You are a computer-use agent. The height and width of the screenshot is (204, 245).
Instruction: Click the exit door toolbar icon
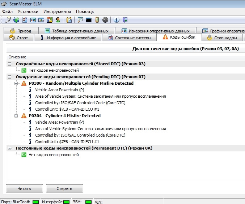tap(125, 20)
